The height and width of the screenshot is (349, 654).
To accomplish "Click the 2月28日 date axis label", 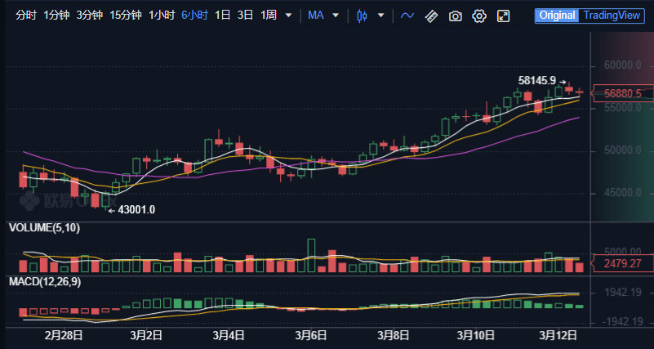I will pyautogui.click(x=64, y=335).
